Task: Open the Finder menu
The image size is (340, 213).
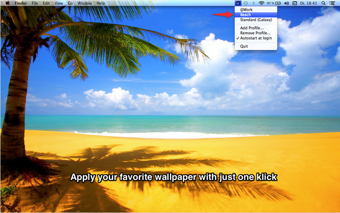Action: click(x=21, y=3)
